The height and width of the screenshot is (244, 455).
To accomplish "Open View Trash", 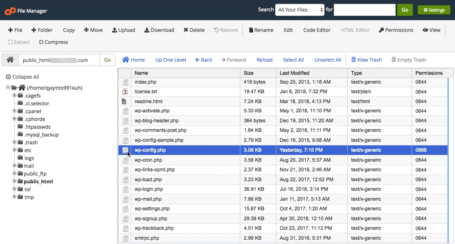I will point(366,60).
